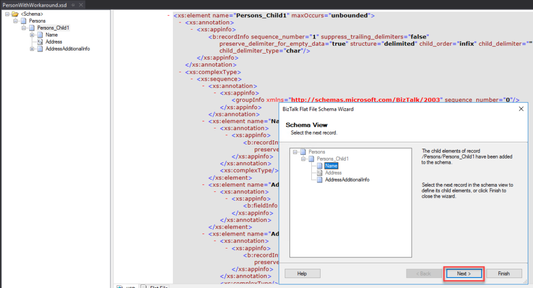Collapse Persons_Child1 in the editor's left schema tree
Viewport: 533px width, 288px height.
[x=23, y=28]
